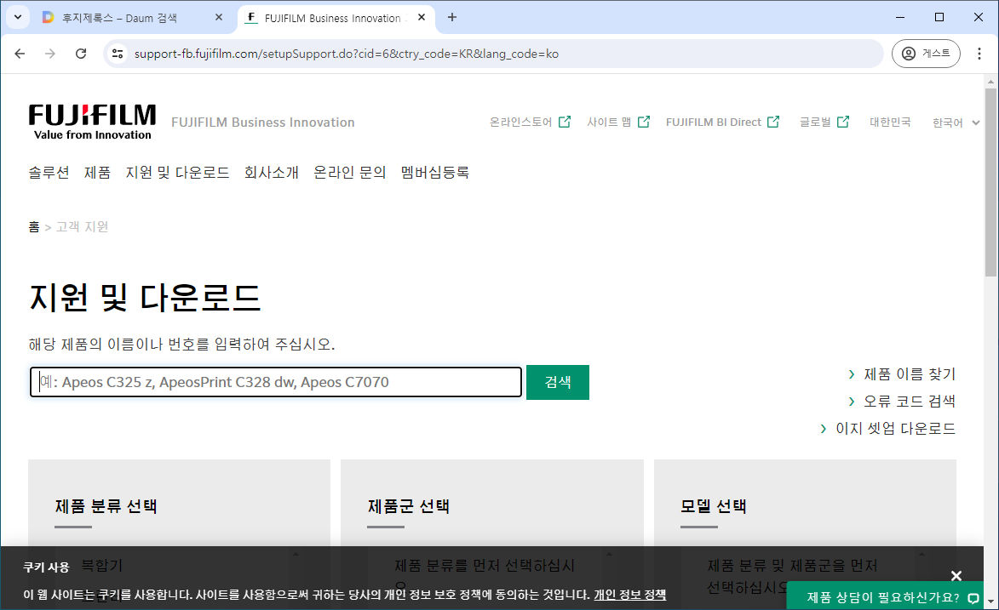Open the 지원 및 다운로드 menu

(x=177, y=173)
